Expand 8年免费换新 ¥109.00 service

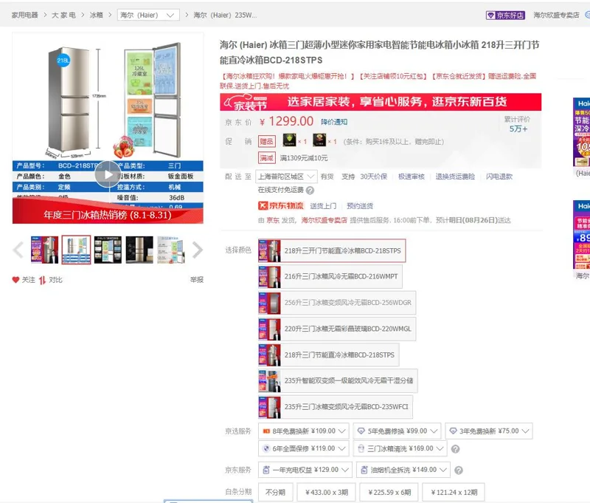tap(304, 431)
